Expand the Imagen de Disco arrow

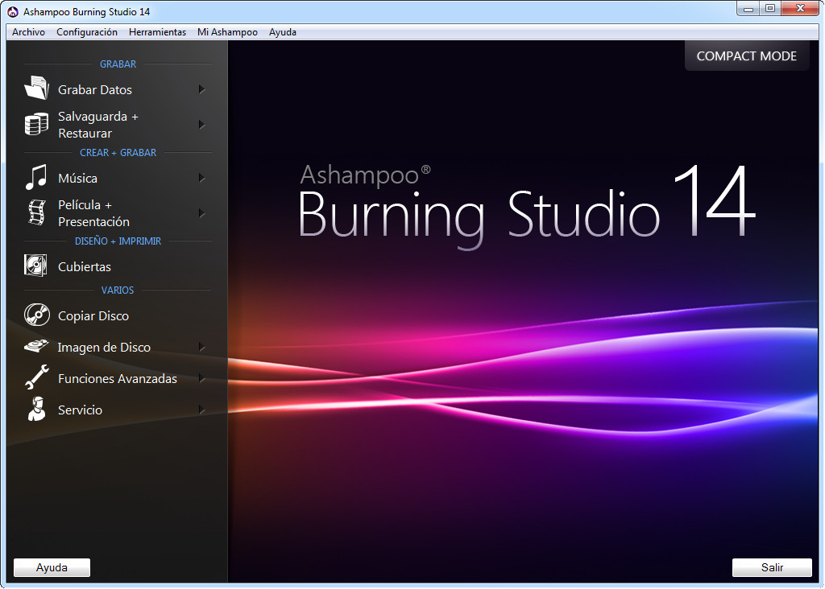coord(201,348)
